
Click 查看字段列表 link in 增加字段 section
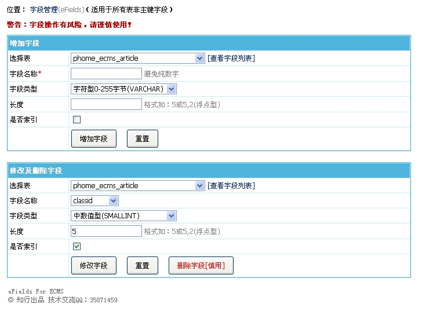click(x=231, y=58)
